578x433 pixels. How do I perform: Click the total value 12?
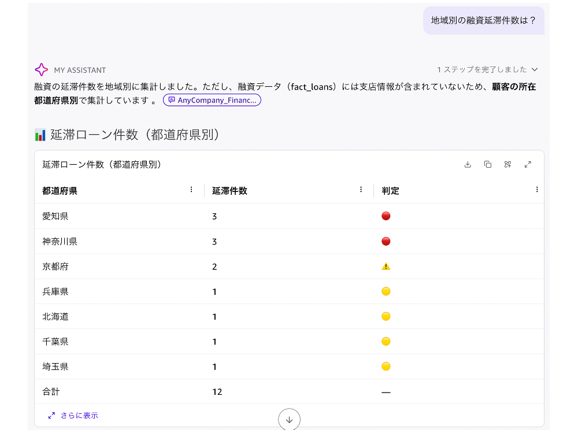pyautogui.click(x=217, y=392)
